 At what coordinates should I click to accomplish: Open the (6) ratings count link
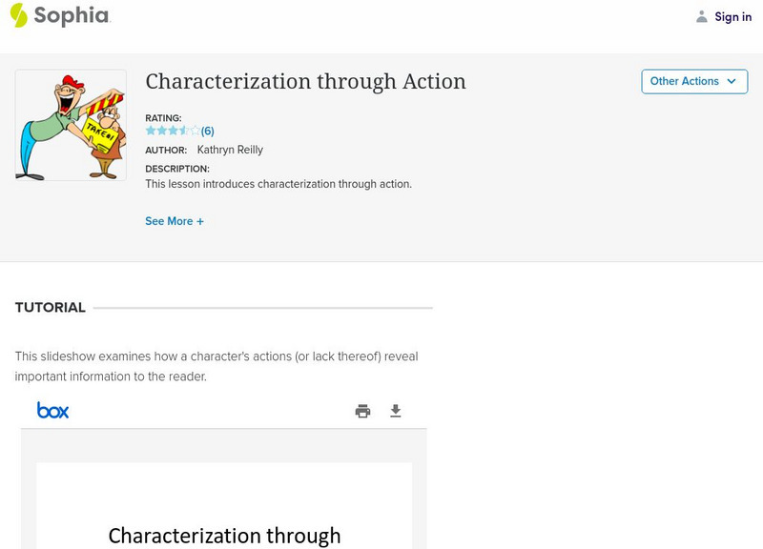point(207,132)
